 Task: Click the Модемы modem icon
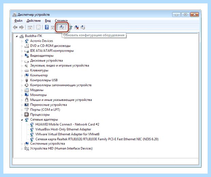click(27, 90)
